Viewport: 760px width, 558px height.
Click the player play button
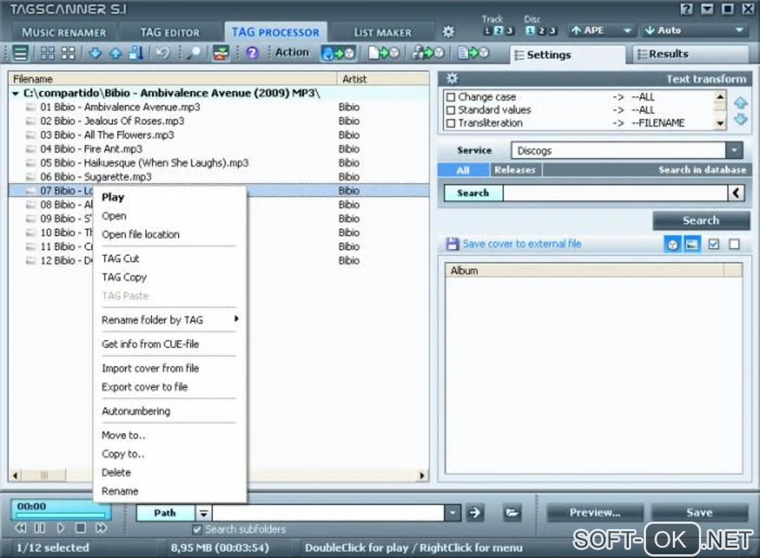pyautogui.click(x=60, y=528)
